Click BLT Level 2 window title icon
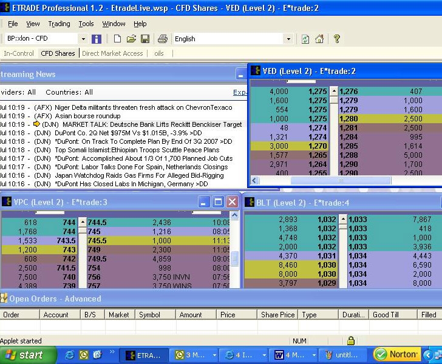 (x=249, y=202)
